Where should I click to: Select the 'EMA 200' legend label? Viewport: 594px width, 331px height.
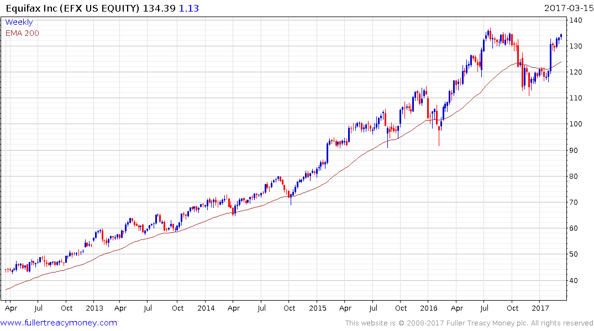tap(22, 33)
